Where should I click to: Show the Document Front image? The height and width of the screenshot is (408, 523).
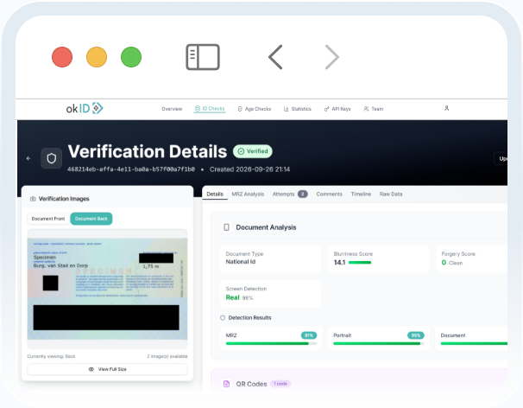click(x=48, y=219)
